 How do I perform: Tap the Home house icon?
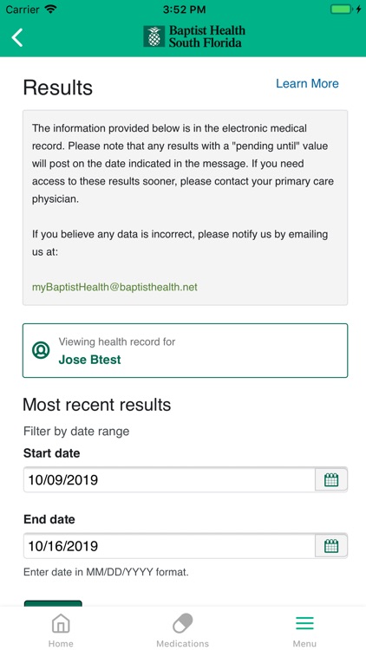61,623
